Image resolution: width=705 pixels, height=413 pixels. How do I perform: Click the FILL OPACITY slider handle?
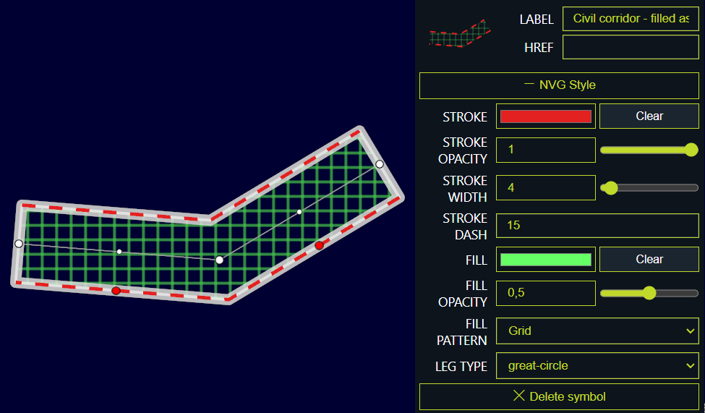(649, 293)
